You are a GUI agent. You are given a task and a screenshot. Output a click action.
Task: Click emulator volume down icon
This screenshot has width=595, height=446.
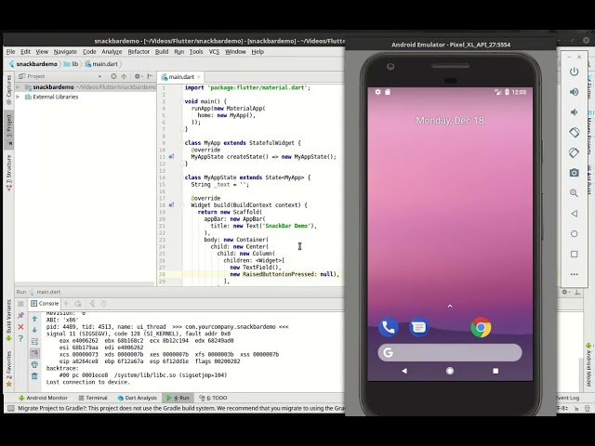pyautogui.click(x=575, y=111)
